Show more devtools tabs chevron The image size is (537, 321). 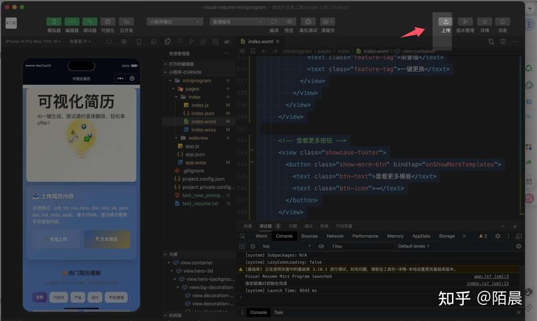coord(464,236)
